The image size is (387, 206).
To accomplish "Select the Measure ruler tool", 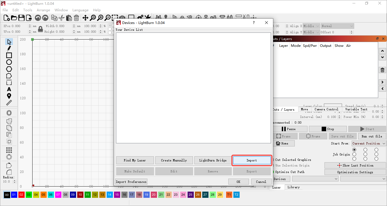I will [9, 103].
